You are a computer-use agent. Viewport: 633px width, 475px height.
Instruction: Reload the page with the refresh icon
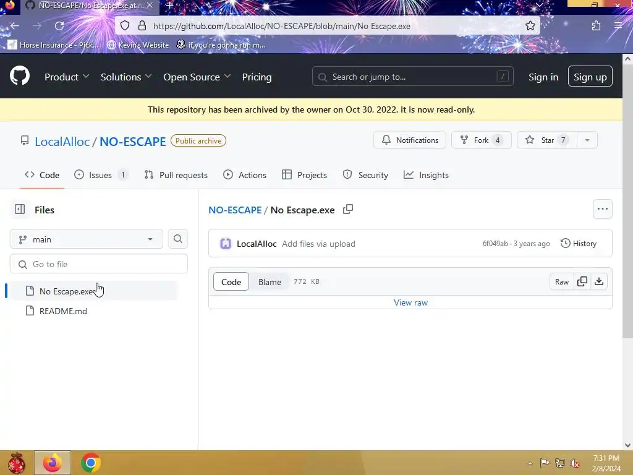(59, 26)
